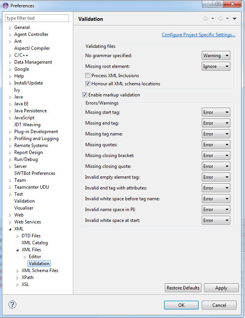This screenshot has height=318, width=245.
Task: Select JDT Weaving item
Action: tap(27, 125)
